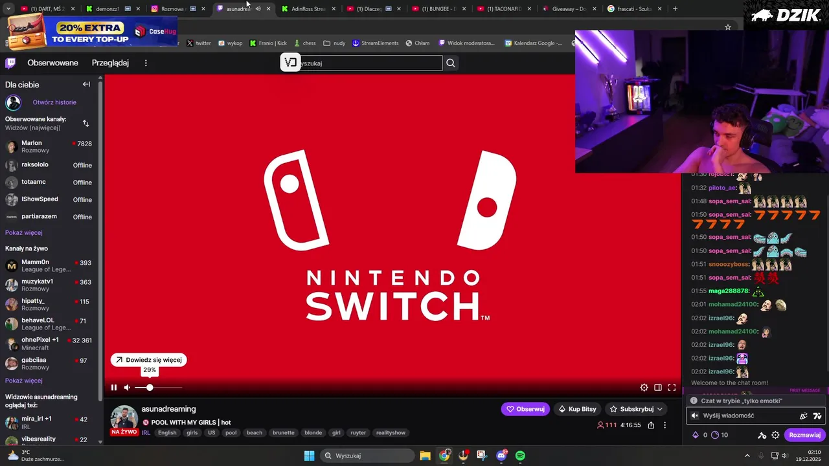829x466 pixels.
Task: Expand the Subskrybuj dropdown button
Action: click(660, 409)
